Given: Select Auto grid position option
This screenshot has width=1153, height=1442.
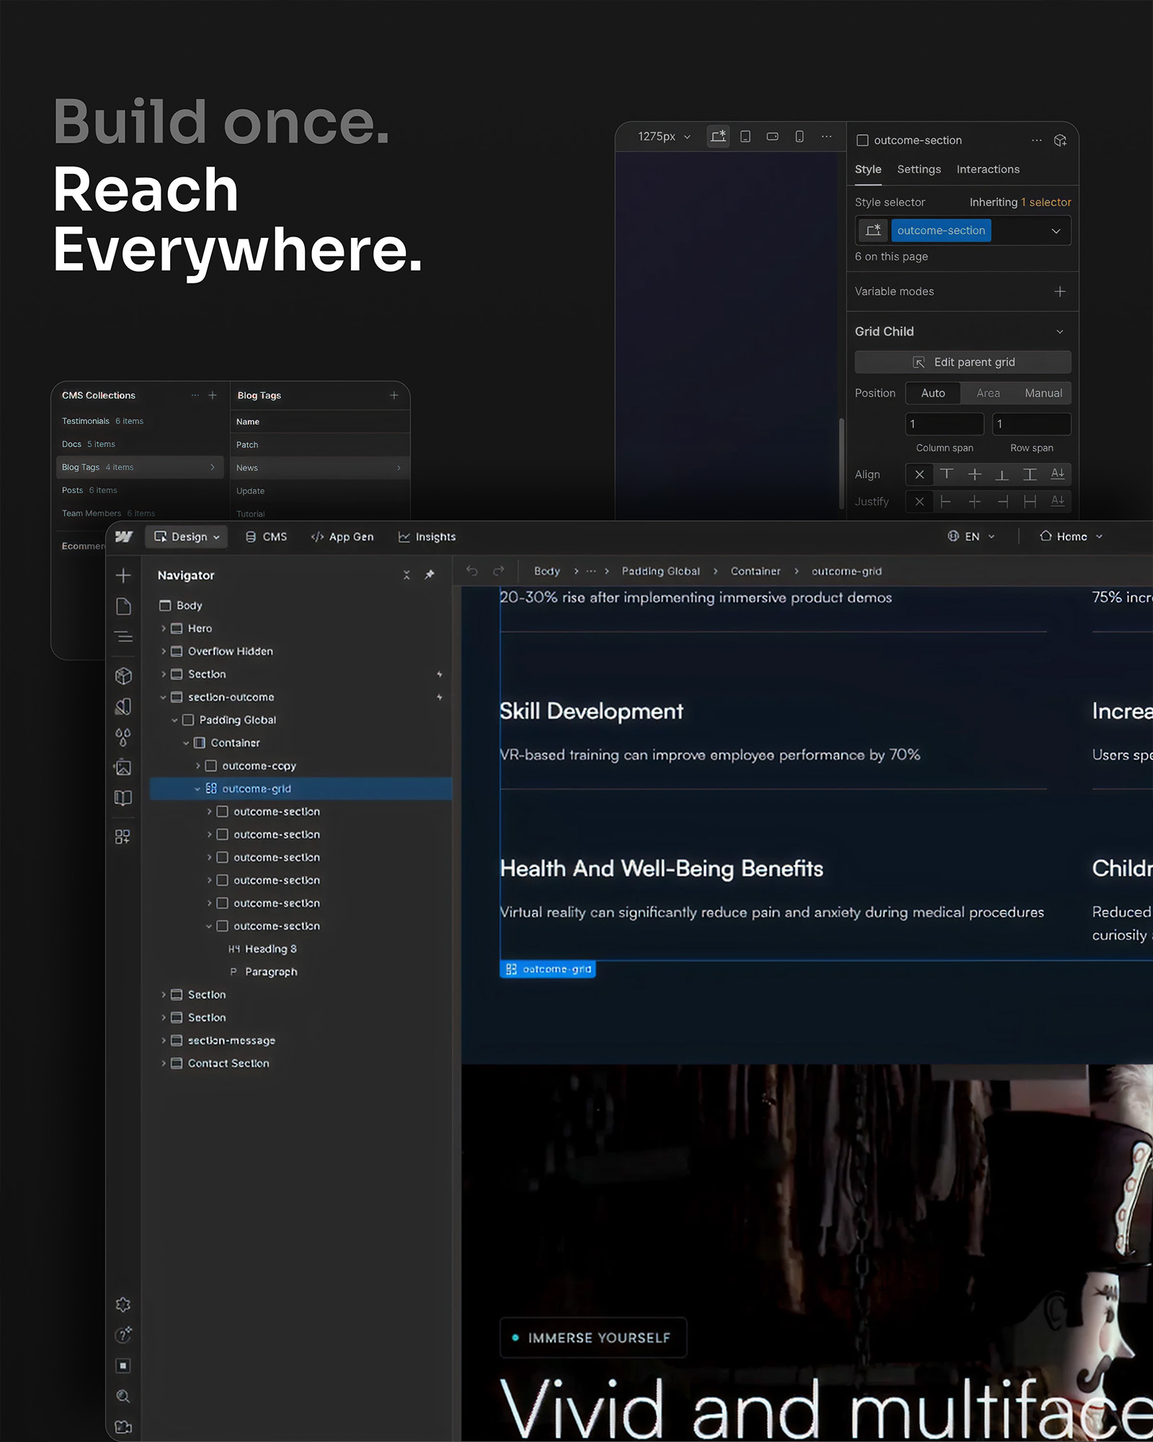Looking at the screenshot, I should point(932,393).
